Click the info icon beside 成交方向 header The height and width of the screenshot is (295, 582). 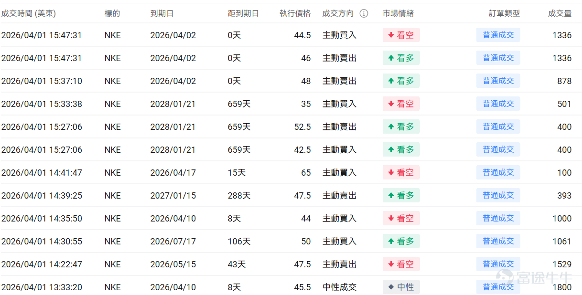[x=364, y=13]
